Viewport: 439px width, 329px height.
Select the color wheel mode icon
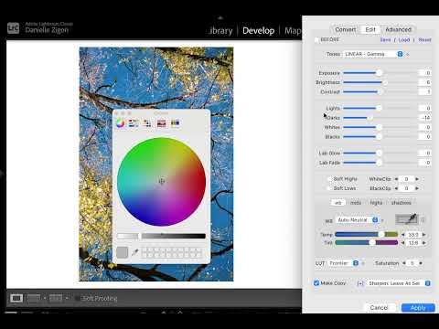120,123
